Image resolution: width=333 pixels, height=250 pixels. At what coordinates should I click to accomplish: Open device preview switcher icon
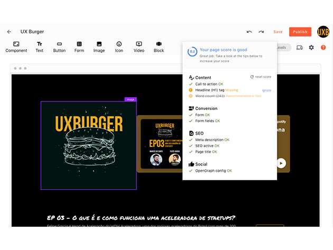click(x=300, y=48)
